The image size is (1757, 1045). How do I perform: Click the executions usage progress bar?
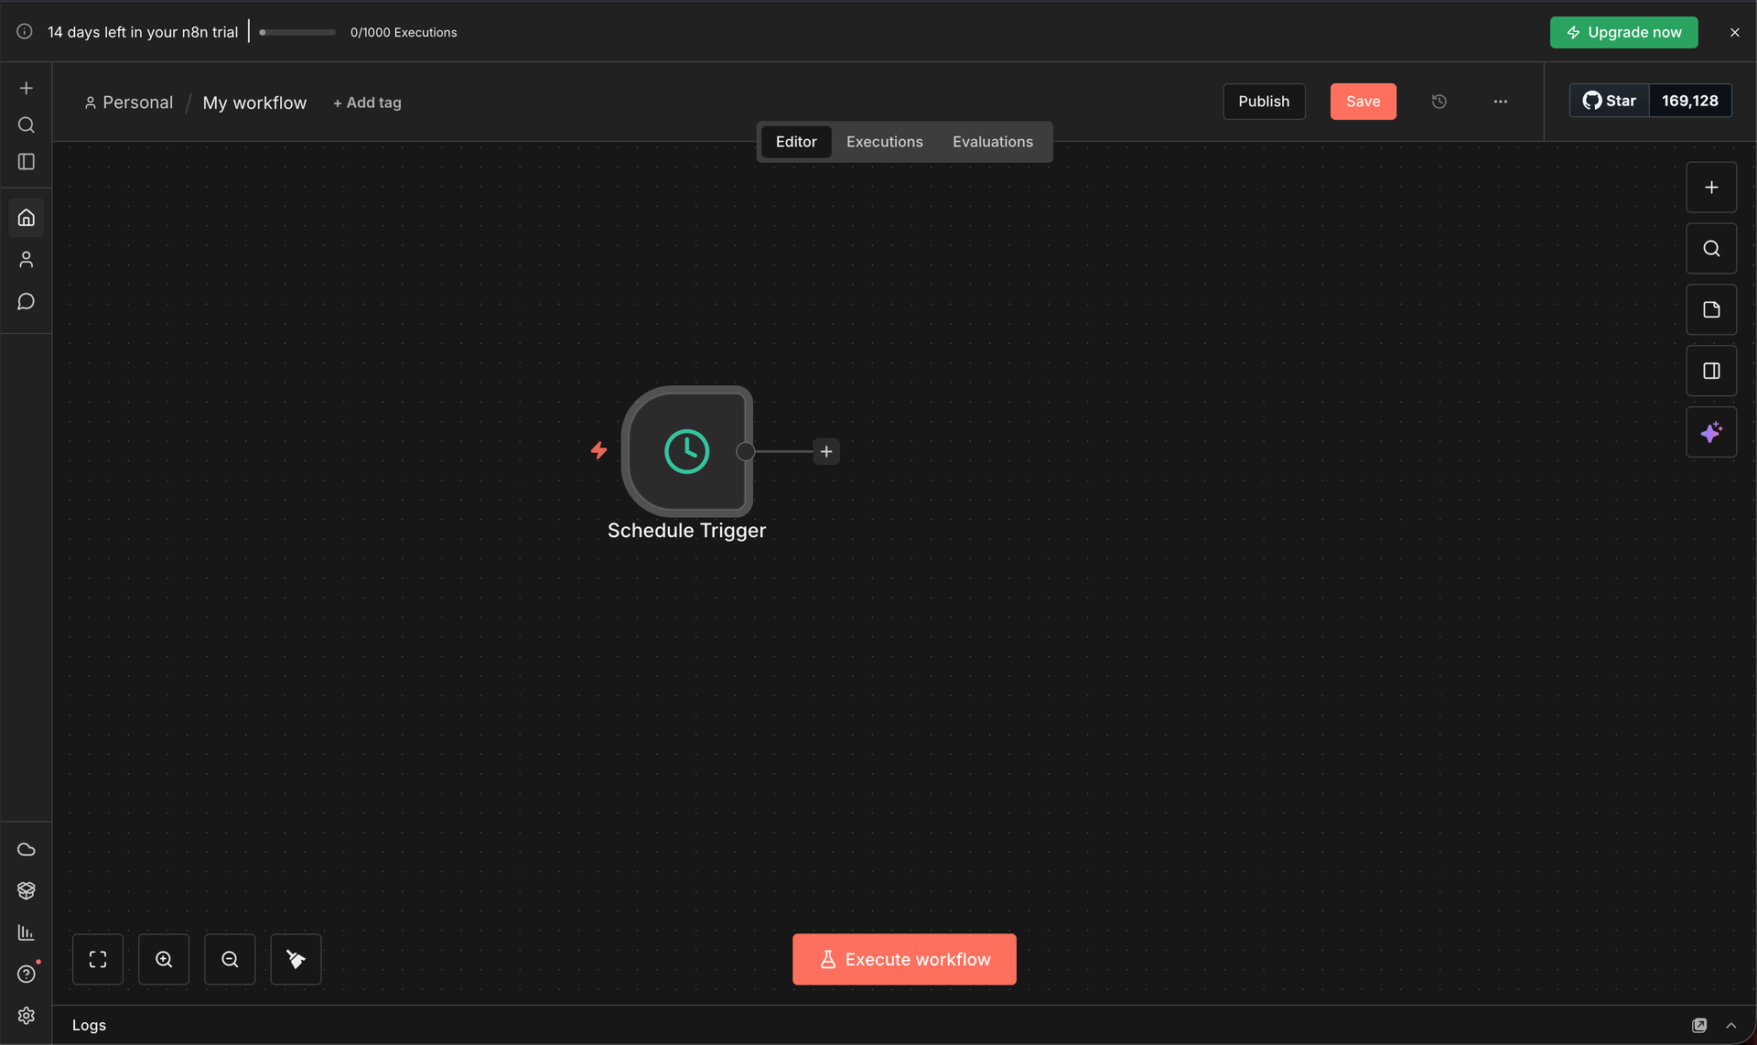point(298,32)
